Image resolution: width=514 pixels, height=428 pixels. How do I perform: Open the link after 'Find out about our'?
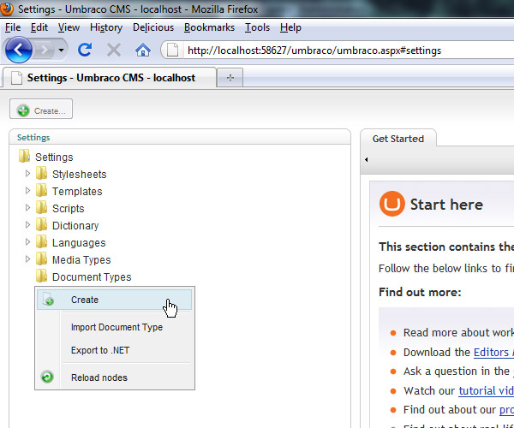coord(506,410)
